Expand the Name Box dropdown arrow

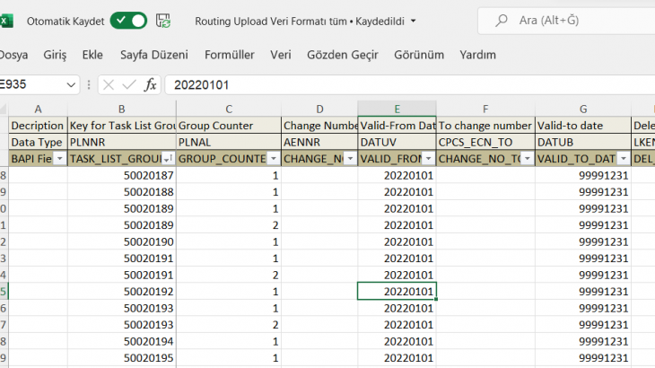[71, 85]
